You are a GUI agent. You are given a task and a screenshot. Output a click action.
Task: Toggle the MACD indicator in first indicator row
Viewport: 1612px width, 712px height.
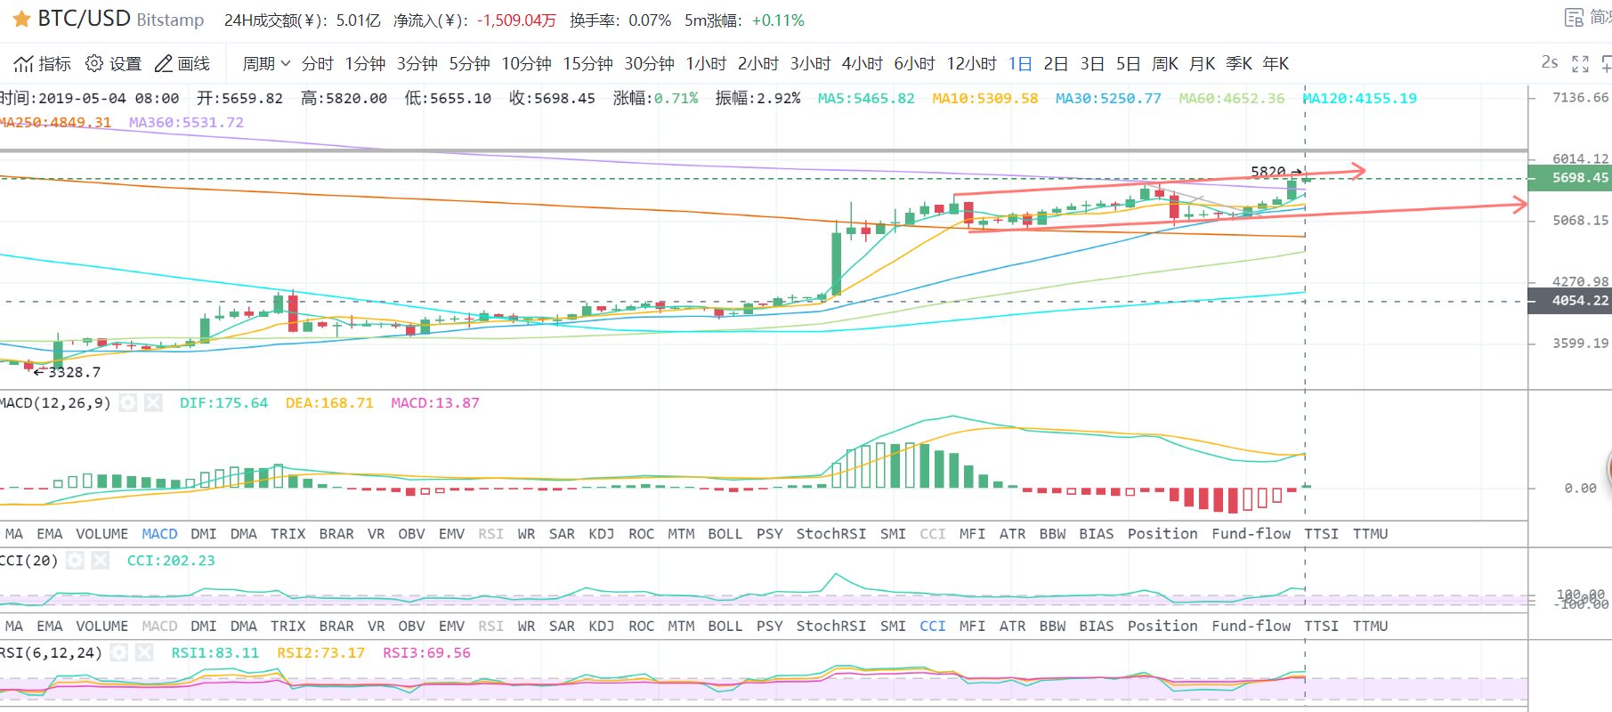tap(159, 534)
